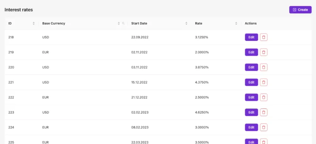Edit the 3.0000% EUR rate
This screenshot has height=144, width=316.
251,128
